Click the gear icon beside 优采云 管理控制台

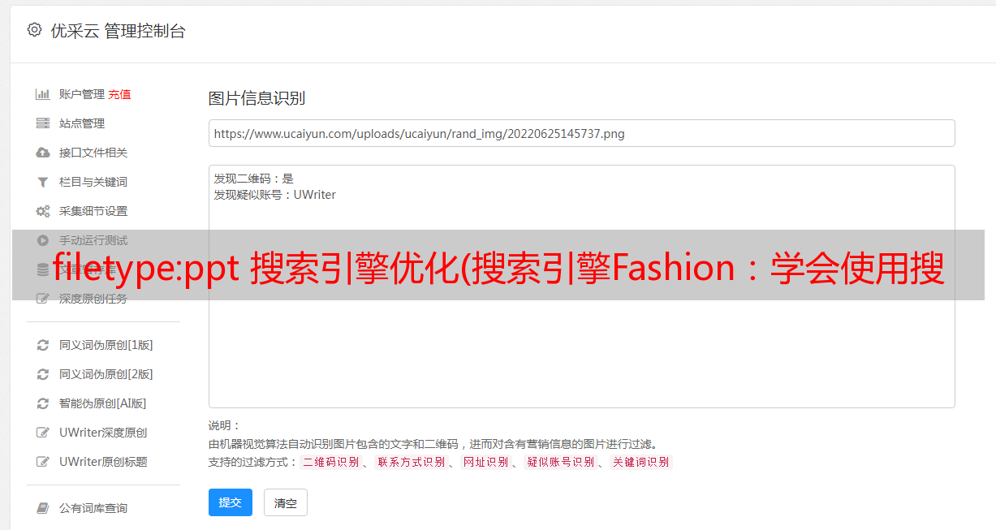[34, 30]
